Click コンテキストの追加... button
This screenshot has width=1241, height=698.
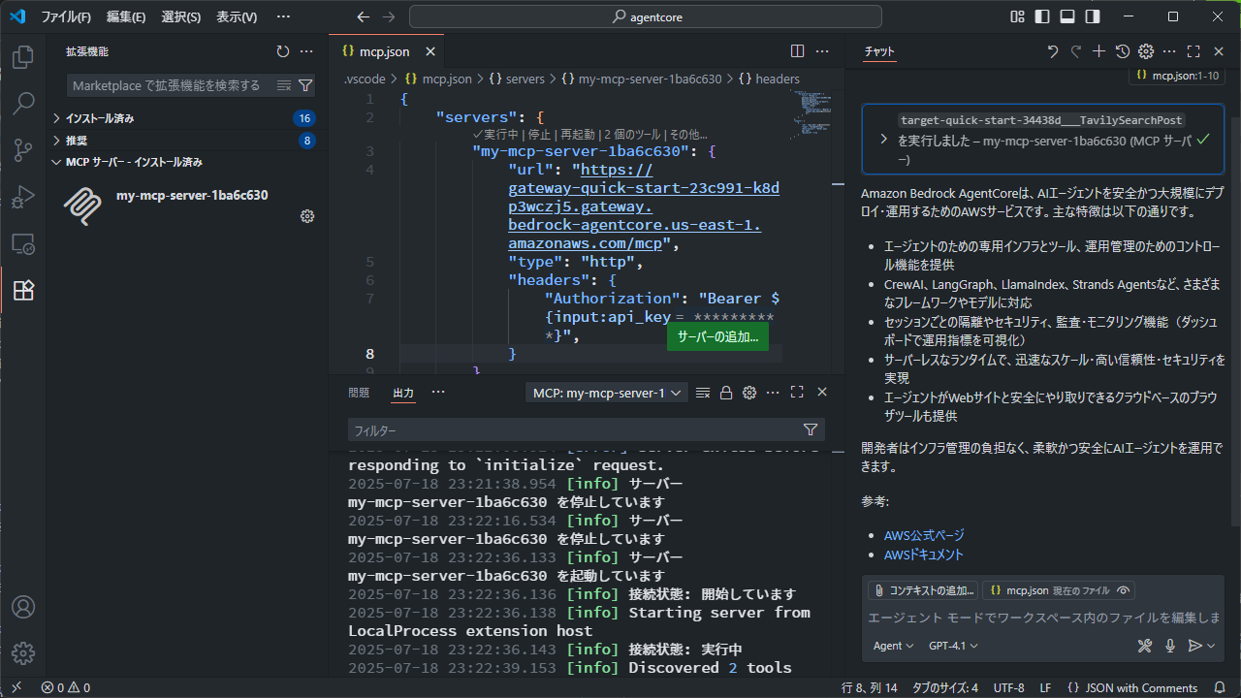click(x=923, y=590)
